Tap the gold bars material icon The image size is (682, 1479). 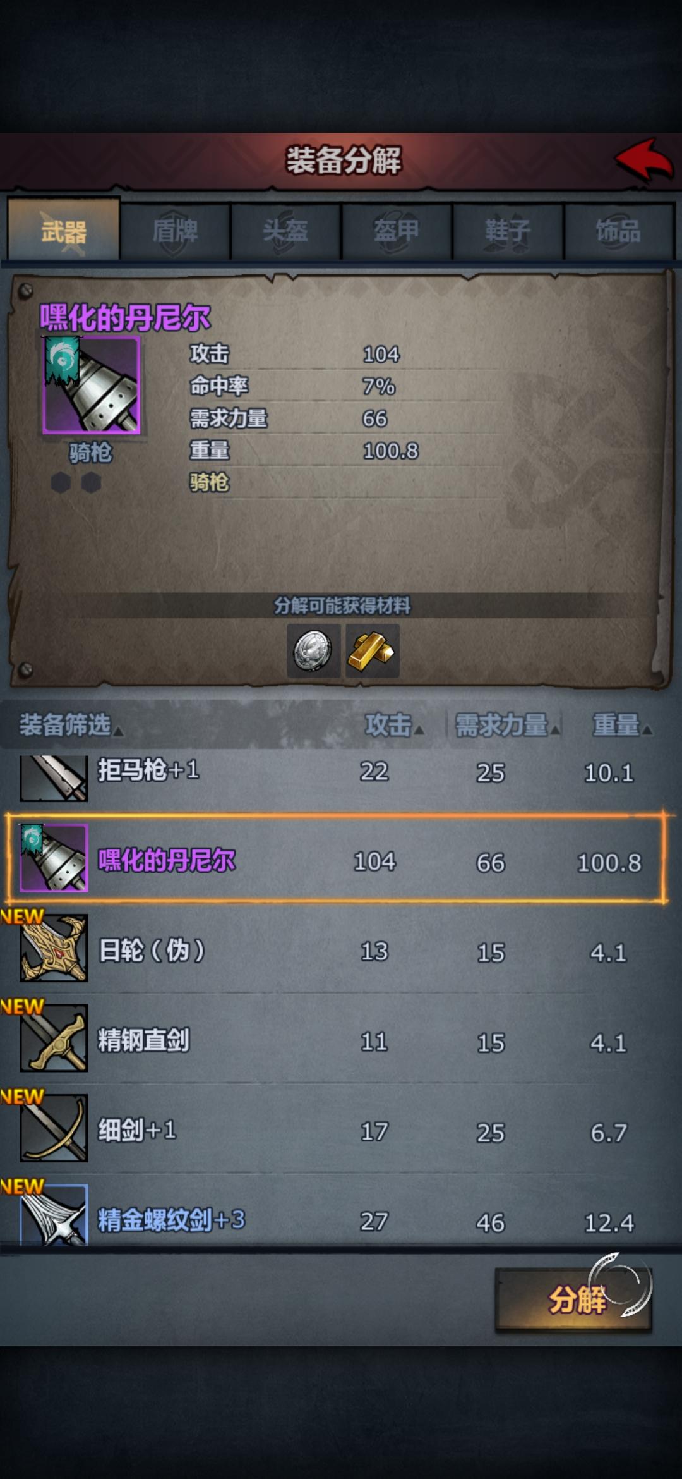click(x=373, y=651)
